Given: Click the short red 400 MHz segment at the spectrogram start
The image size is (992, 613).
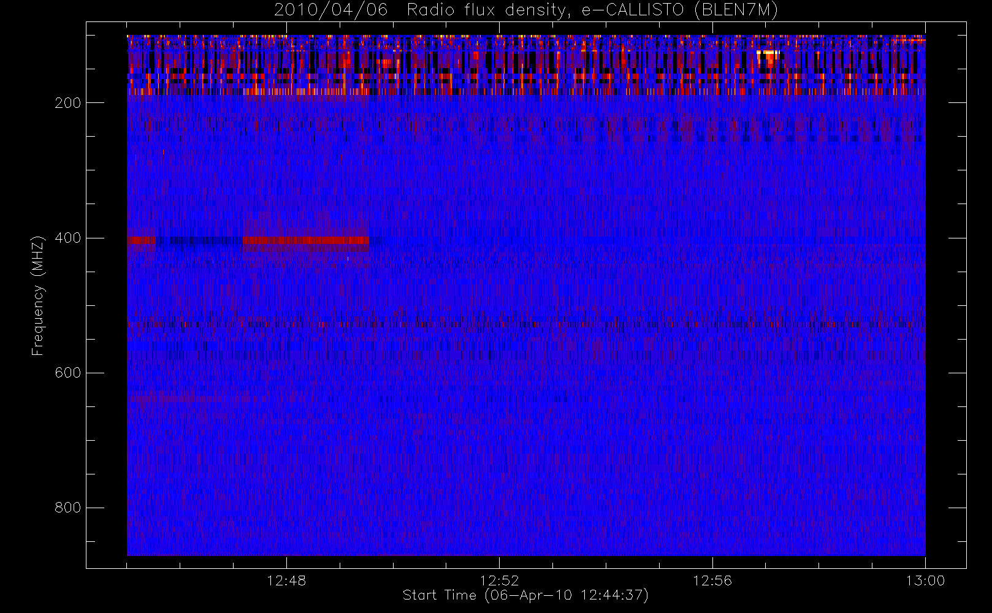Looking at the screenshot, I should tap(141, 240).
